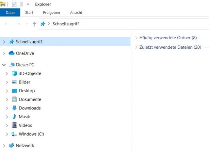Click the star icon in address bar
This screenshot has width=209, height=154.
43,24
